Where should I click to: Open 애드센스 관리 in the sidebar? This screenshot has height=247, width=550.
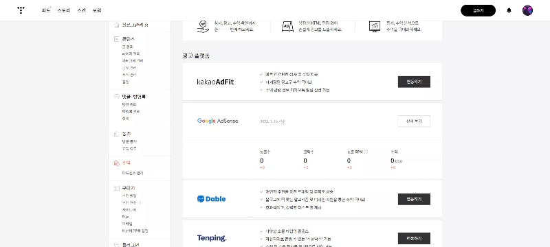[133, 173]
